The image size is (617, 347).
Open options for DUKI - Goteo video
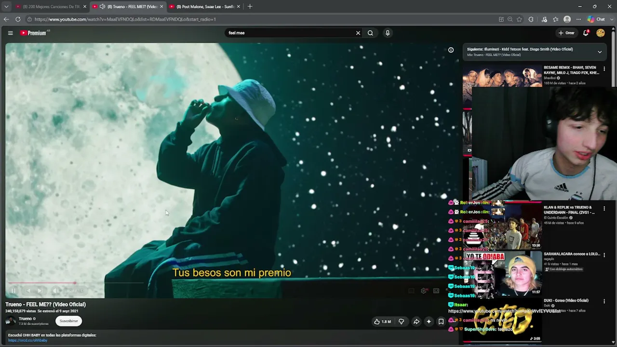[x=604, y=302]
